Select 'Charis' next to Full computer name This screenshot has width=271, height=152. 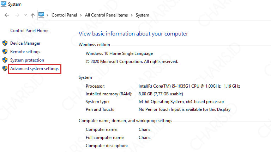144,138
